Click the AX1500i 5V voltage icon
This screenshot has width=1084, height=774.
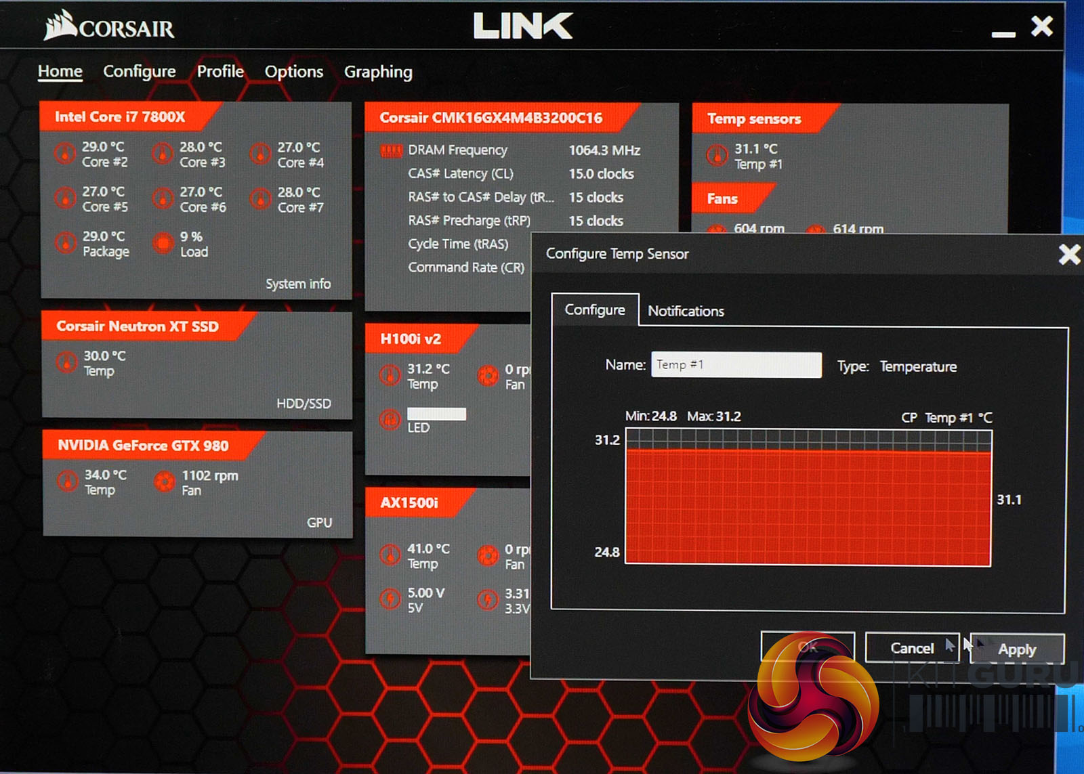(390, 599)
